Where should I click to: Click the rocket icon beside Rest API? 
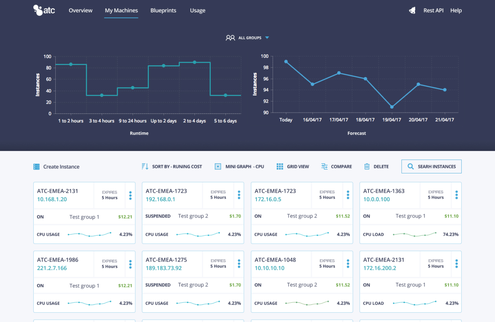click(x=412, y=10)
